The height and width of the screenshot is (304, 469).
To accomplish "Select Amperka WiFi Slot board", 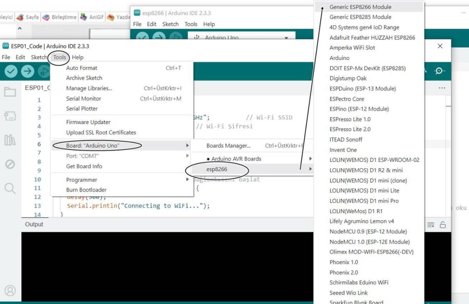I will coord(369,47).
